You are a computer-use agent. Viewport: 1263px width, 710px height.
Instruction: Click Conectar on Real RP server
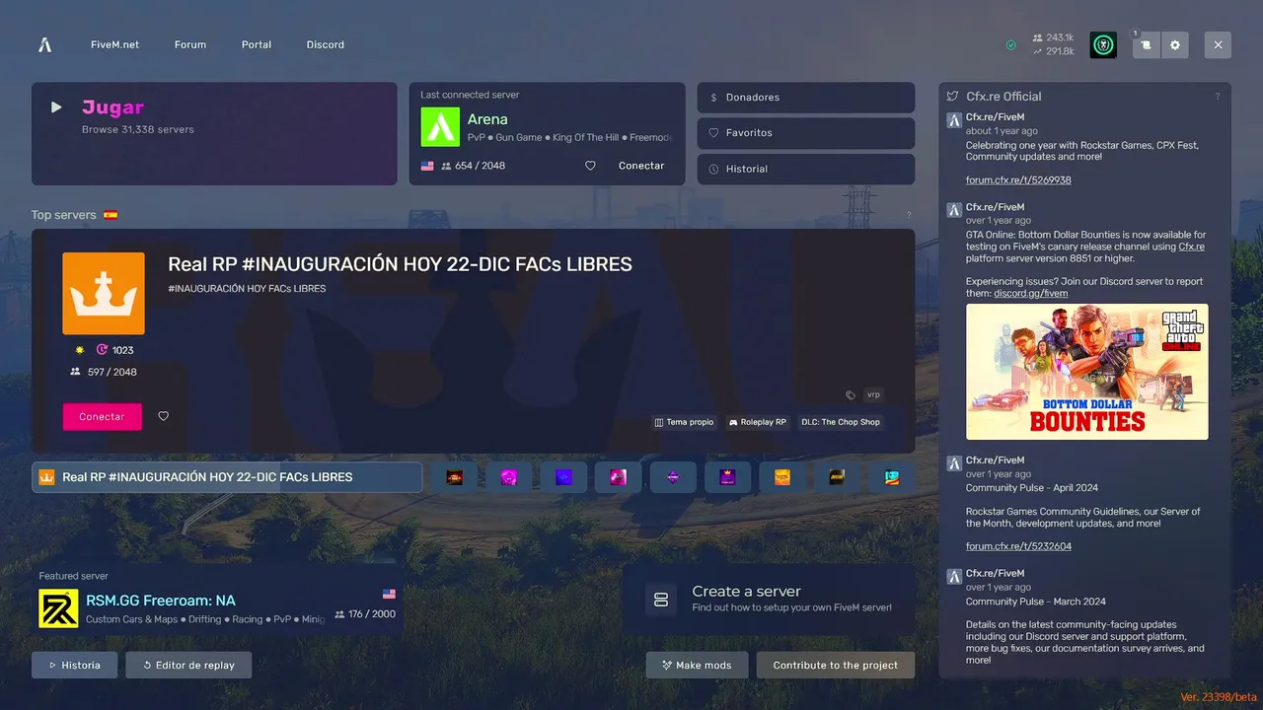pyautogui.click(x=102, y=416)
